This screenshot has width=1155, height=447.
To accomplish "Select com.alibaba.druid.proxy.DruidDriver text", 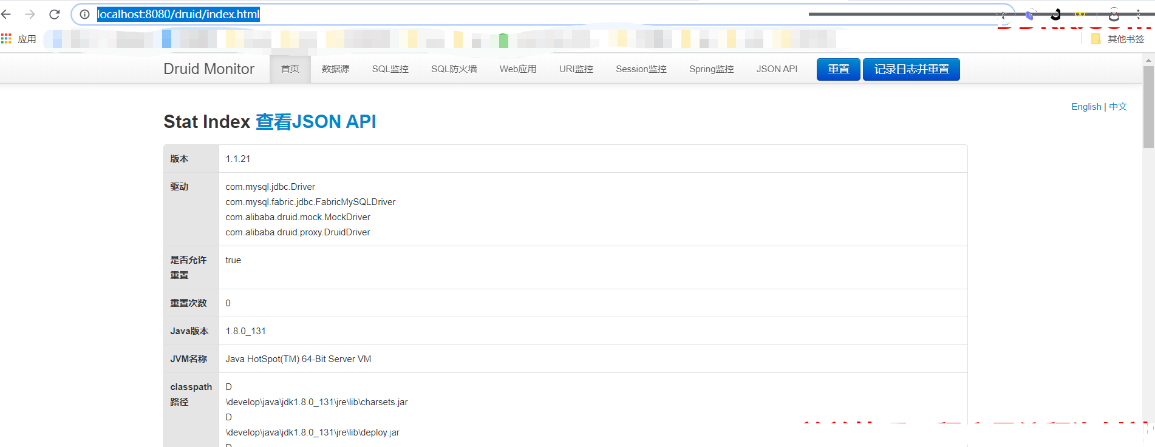I will click(298, 232).
